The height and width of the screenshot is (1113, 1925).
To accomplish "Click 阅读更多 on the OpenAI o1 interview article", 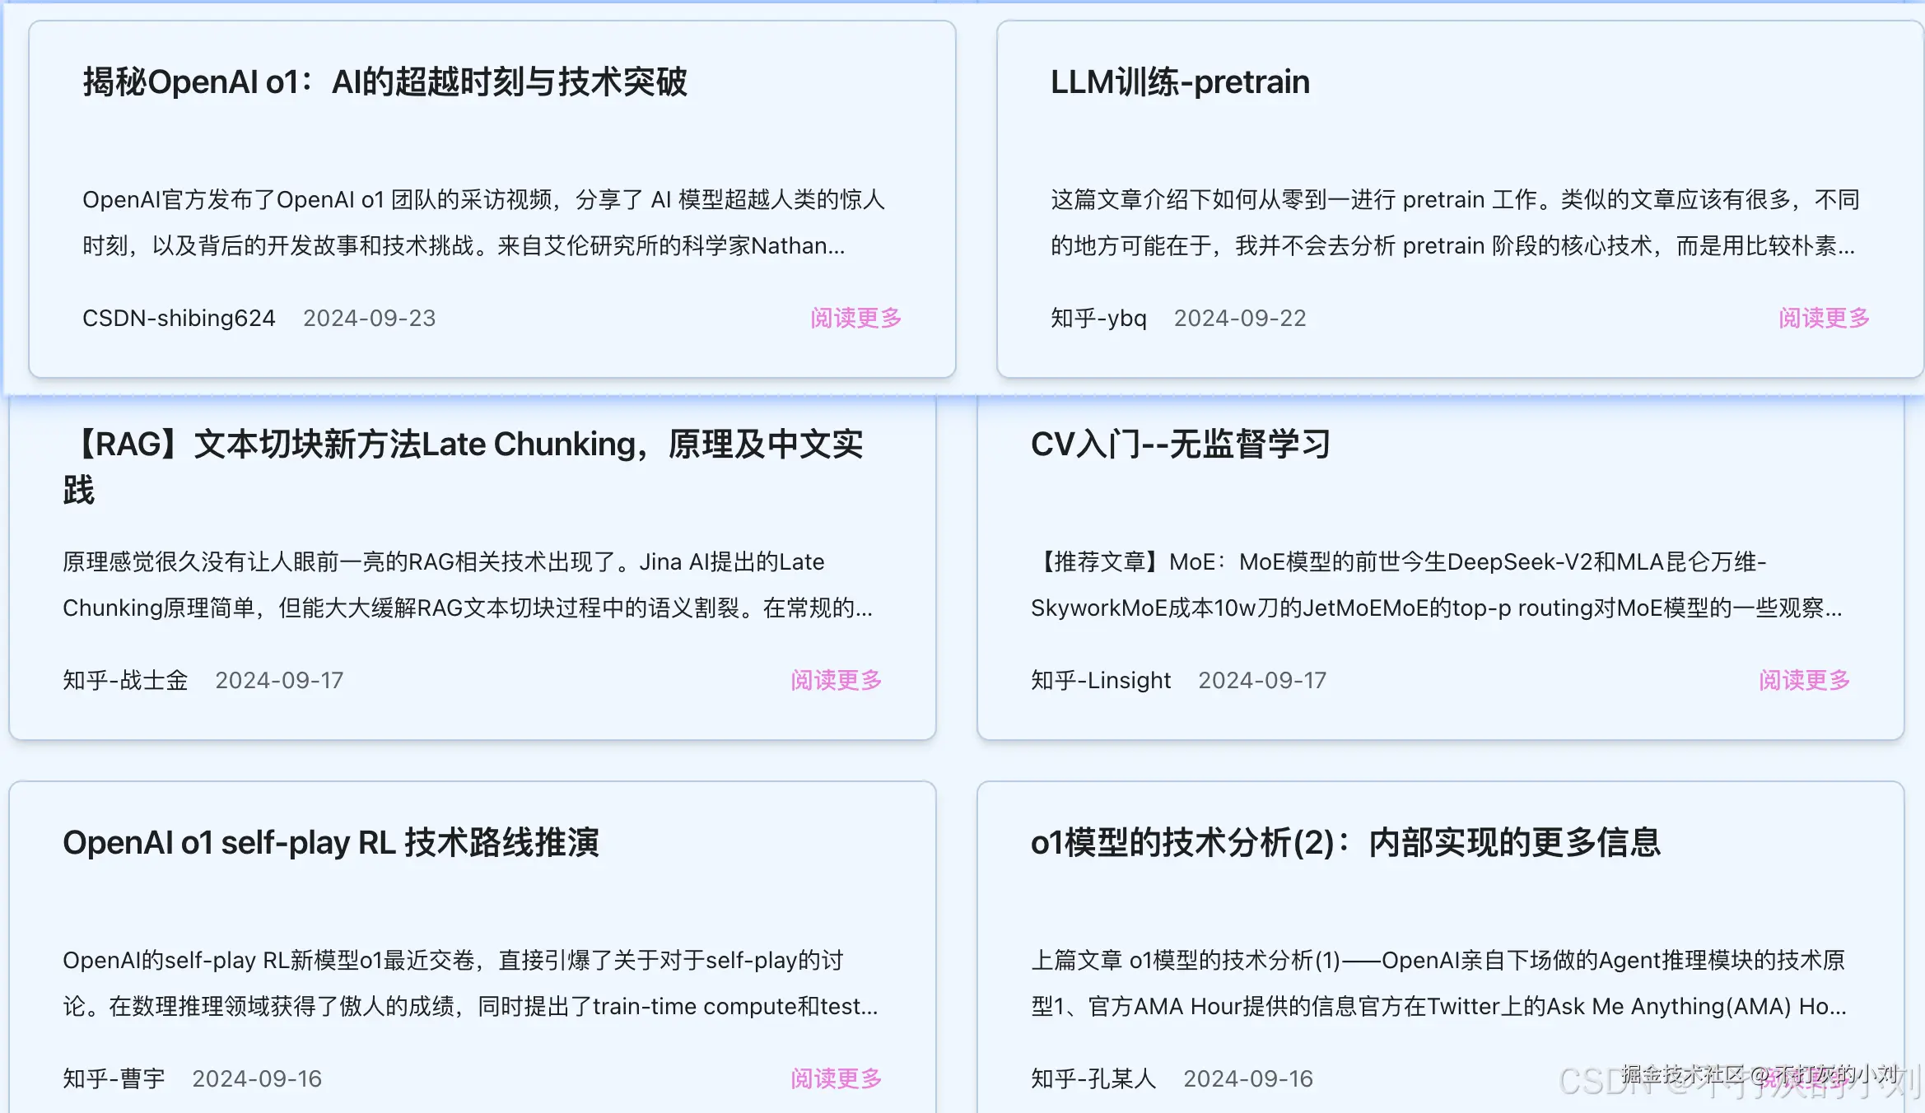I will 855,319.
